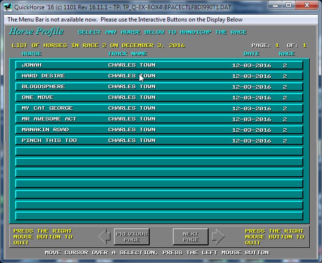Click the QuickHorse app icon in title bar
This screenshot has width=322, height=263.
point(8,5)
